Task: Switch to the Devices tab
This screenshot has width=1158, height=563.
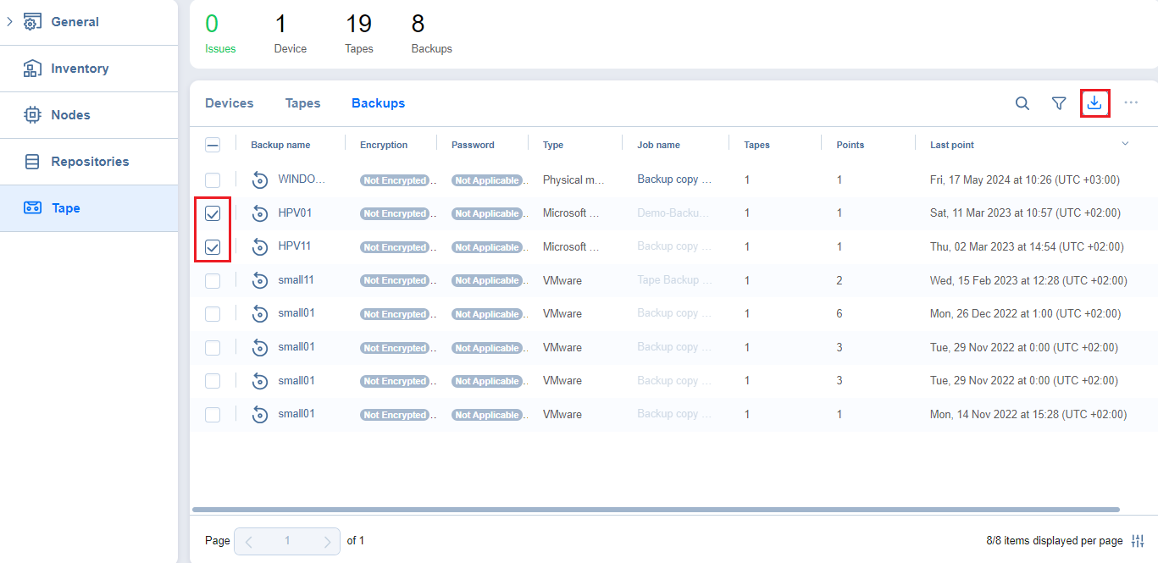Action: tap(229, 103)
